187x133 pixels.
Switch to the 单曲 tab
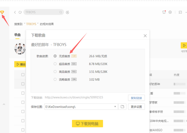click(x=17, y=35)
